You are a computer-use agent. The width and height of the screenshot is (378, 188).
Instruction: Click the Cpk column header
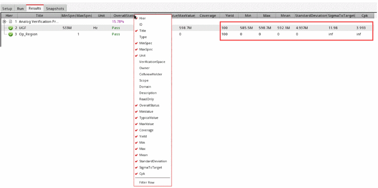365,16
